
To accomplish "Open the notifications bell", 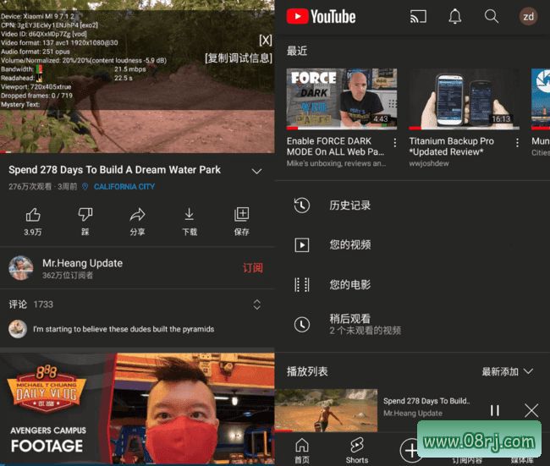I will pyautogui.click(x=455, y=16).
